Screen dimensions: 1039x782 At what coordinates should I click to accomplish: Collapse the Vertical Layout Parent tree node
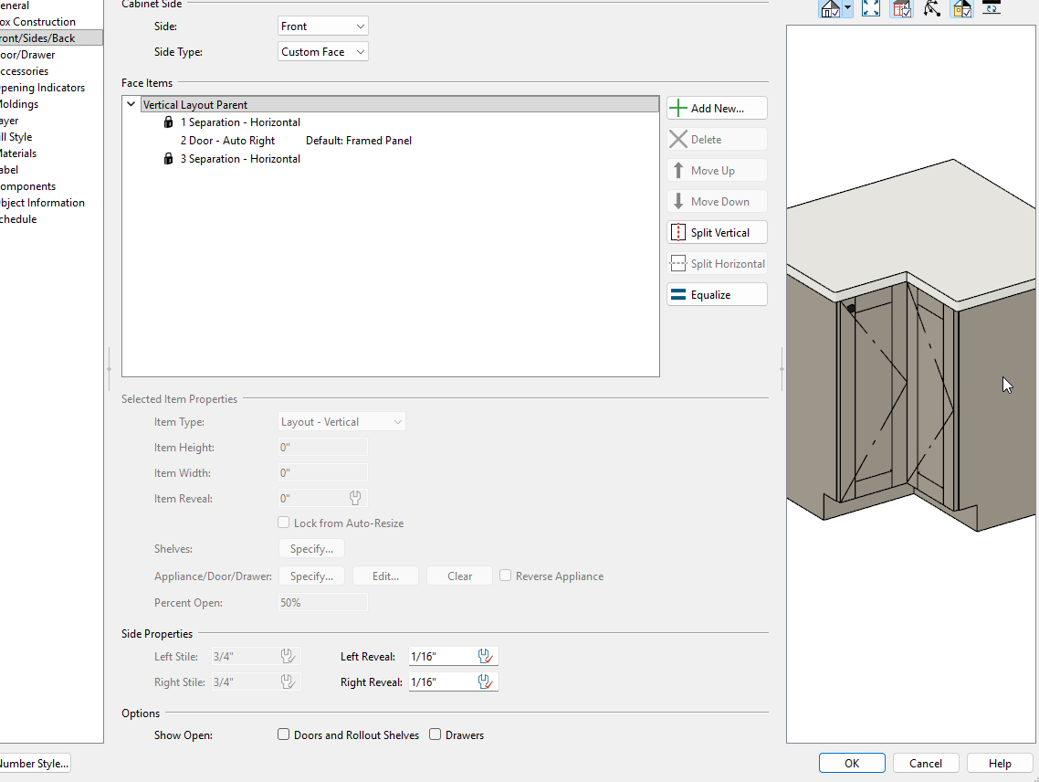click(x=131, y=104)
